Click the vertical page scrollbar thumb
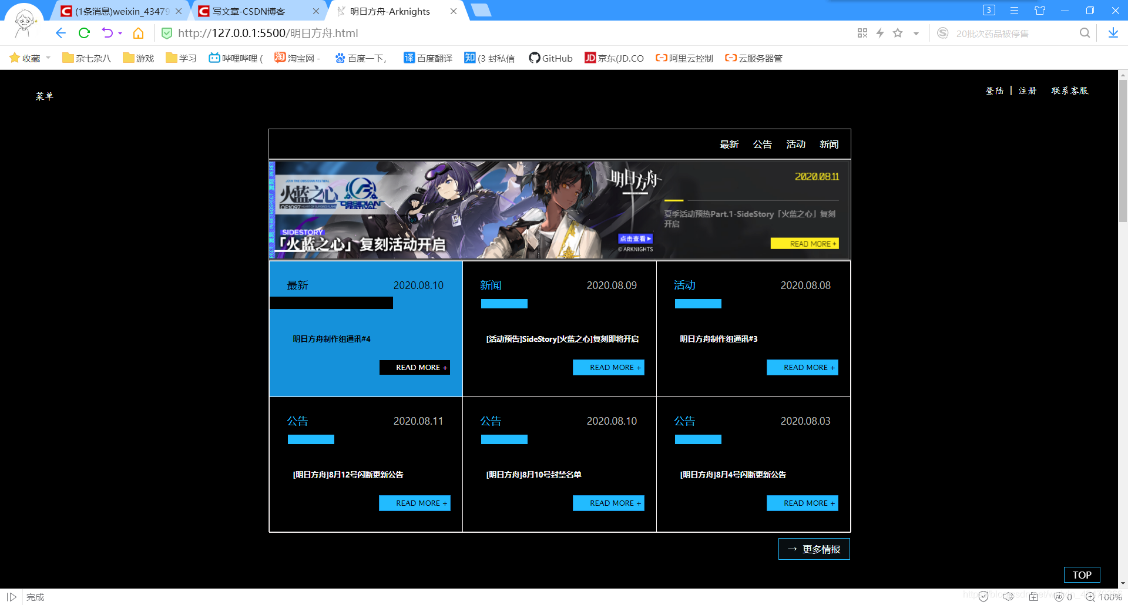The height and width of the screenshot is (605, 1128). click(x=1123, y=151)
